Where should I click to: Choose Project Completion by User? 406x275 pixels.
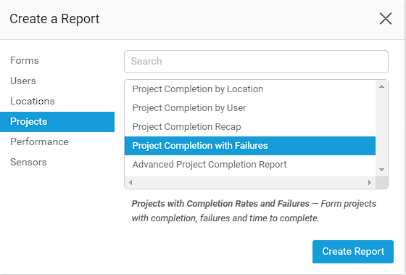[250, 108]
